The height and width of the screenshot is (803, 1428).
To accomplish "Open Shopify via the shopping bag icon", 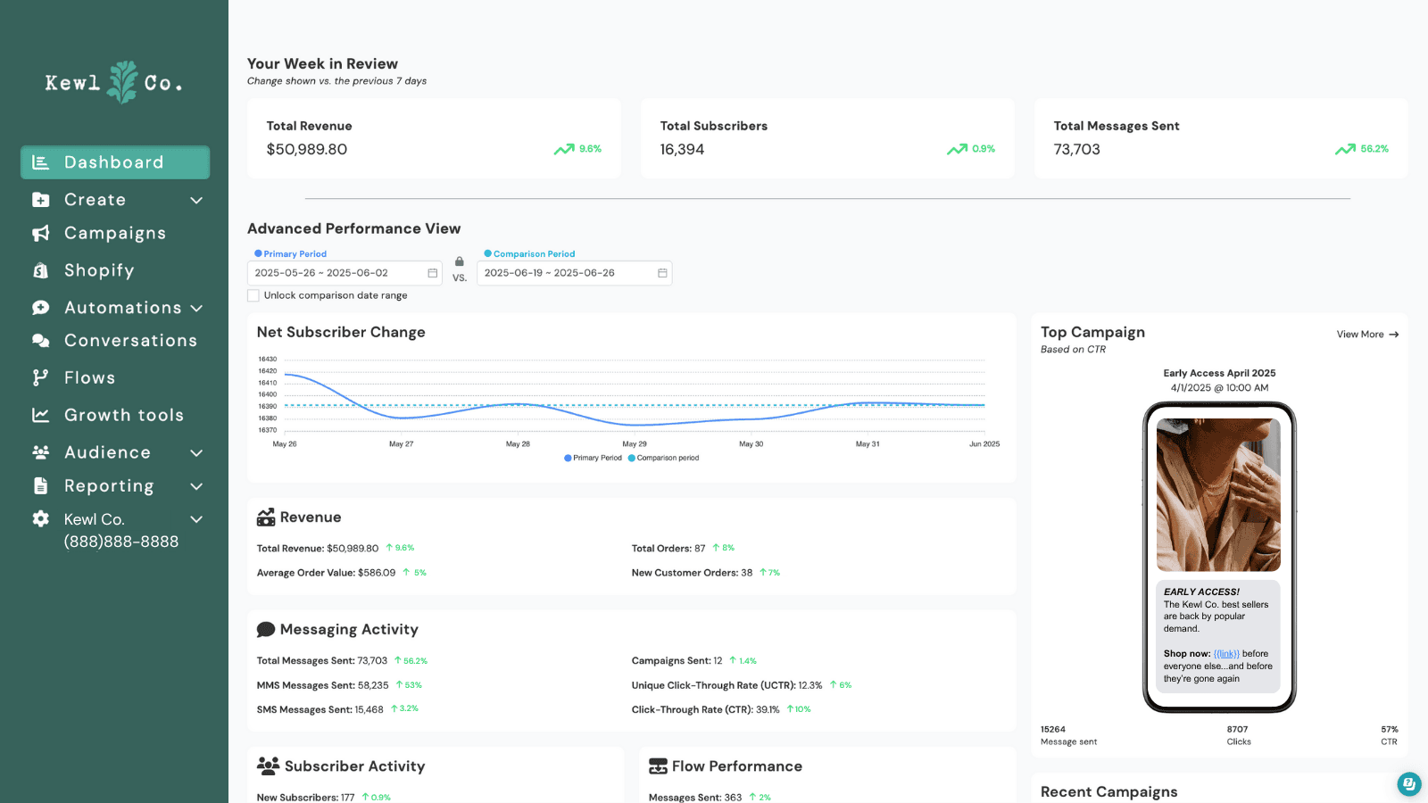I will (x=39, y=269).
